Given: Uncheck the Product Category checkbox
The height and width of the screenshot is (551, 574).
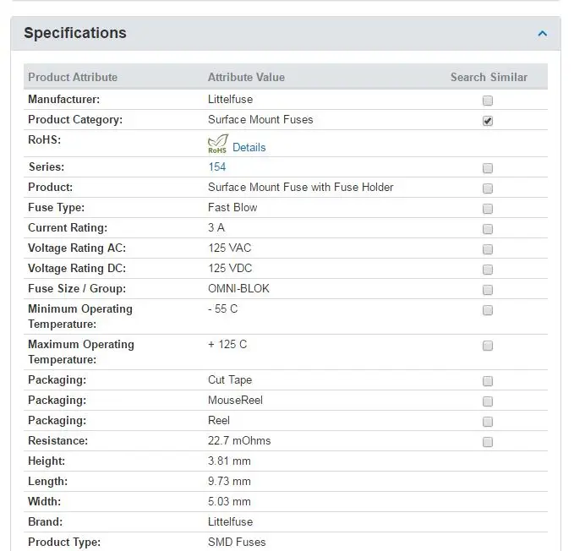Looking at the screenshot, I should (488, 121).
